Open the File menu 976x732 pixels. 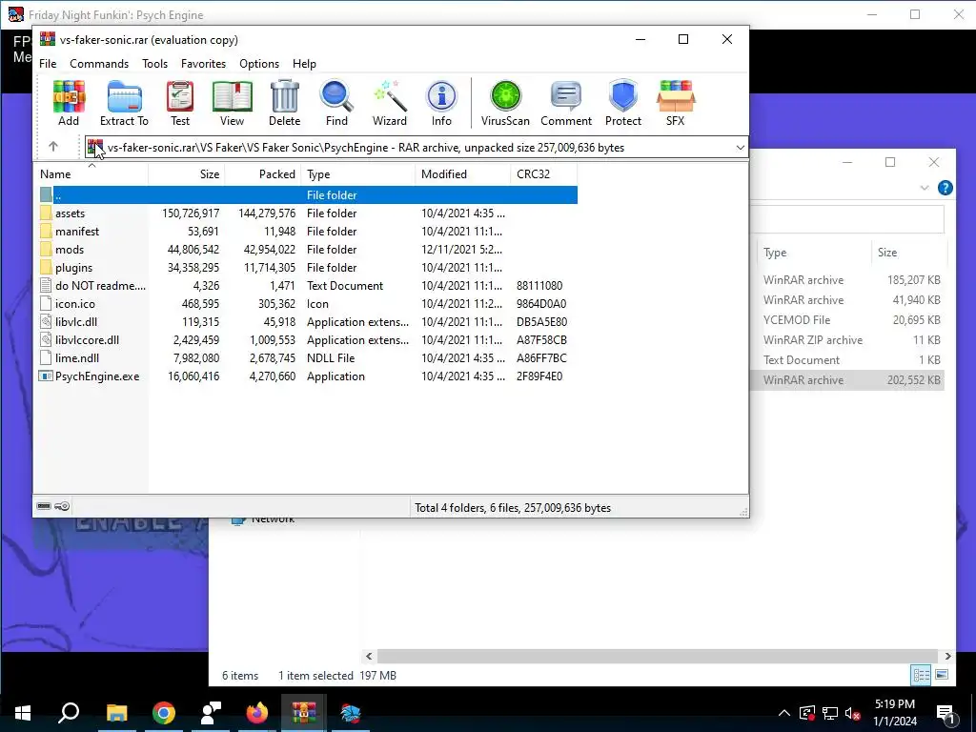[x=48, y=64]
